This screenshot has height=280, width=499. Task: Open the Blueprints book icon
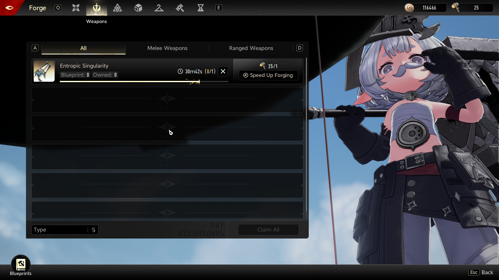[21, 264]
